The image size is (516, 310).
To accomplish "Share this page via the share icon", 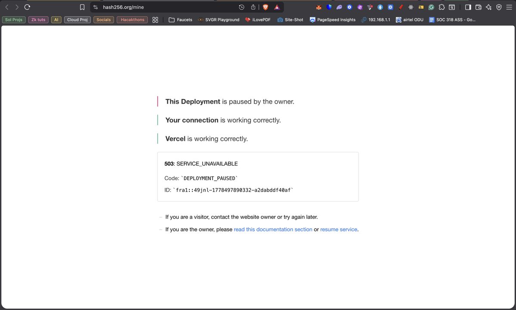I will click(253, 7).
